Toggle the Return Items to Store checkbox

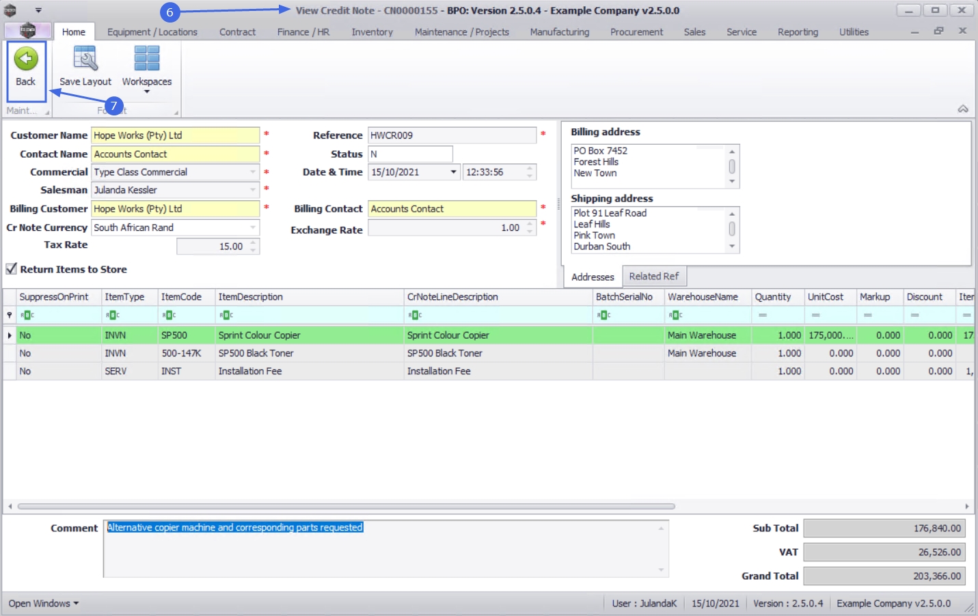[x=12, y=269]
